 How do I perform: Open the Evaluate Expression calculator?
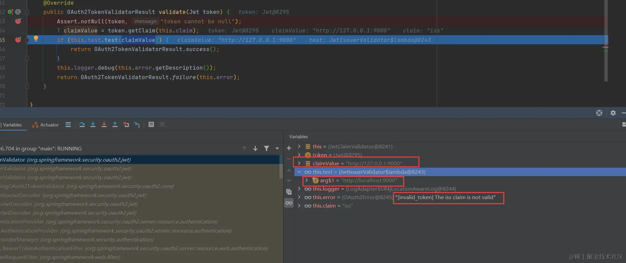point(151,125)
